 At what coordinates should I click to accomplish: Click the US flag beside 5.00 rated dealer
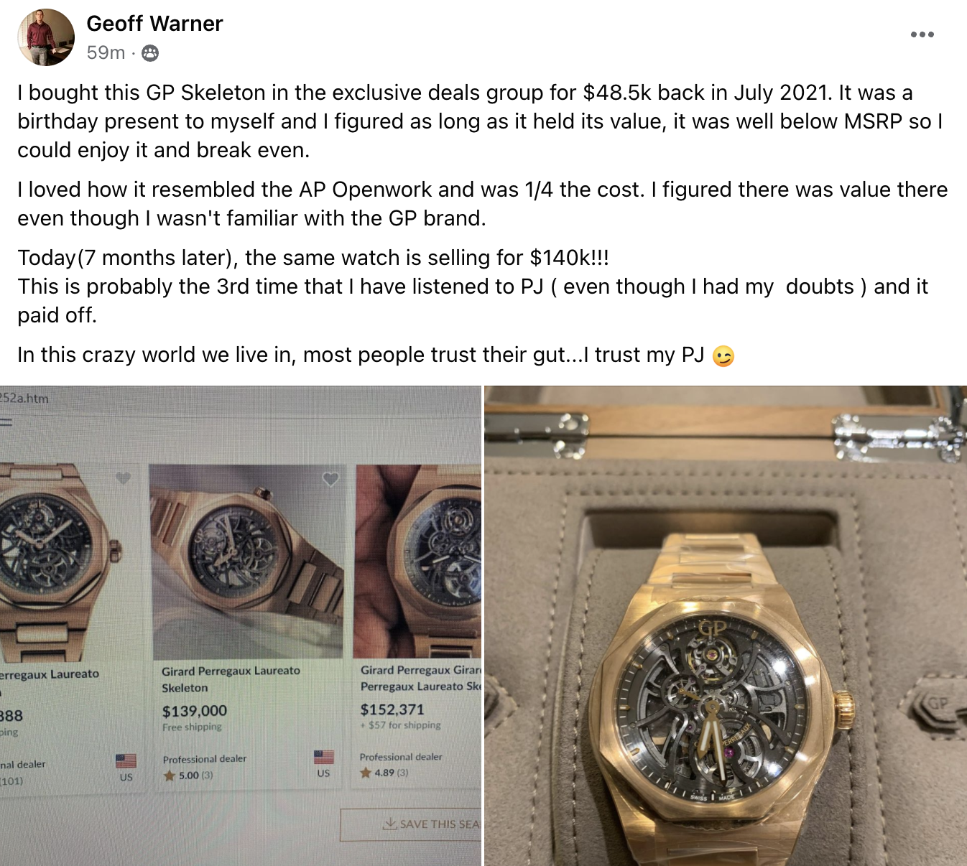[324, 757]
